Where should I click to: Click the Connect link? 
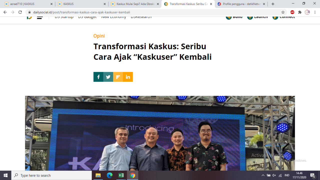(284, 17)
